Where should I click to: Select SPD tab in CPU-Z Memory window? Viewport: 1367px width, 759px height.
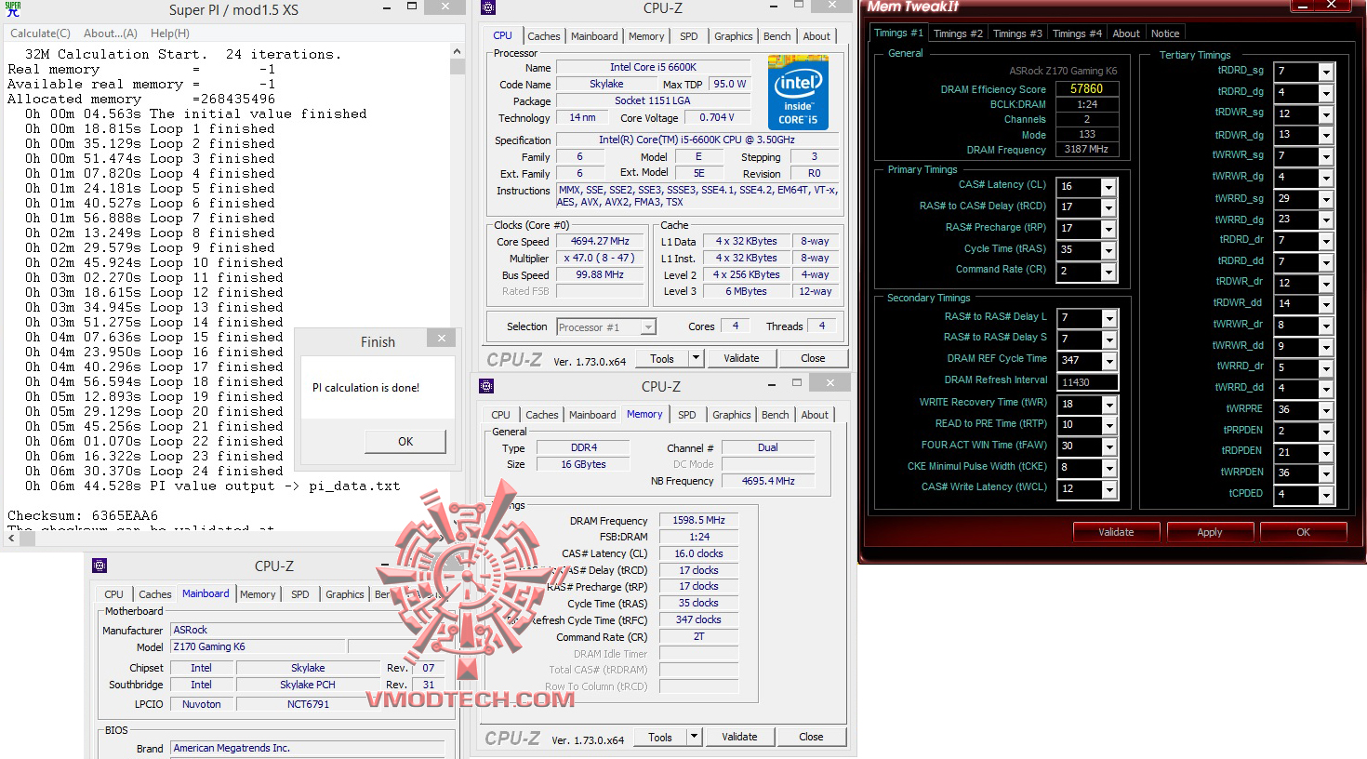(x=686, y=415)
